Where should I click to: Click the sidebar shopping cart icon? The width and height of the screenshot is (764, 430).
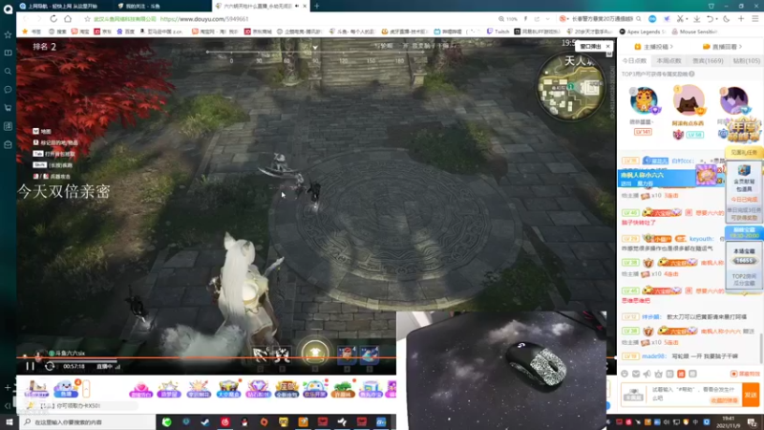pos(8,108)
